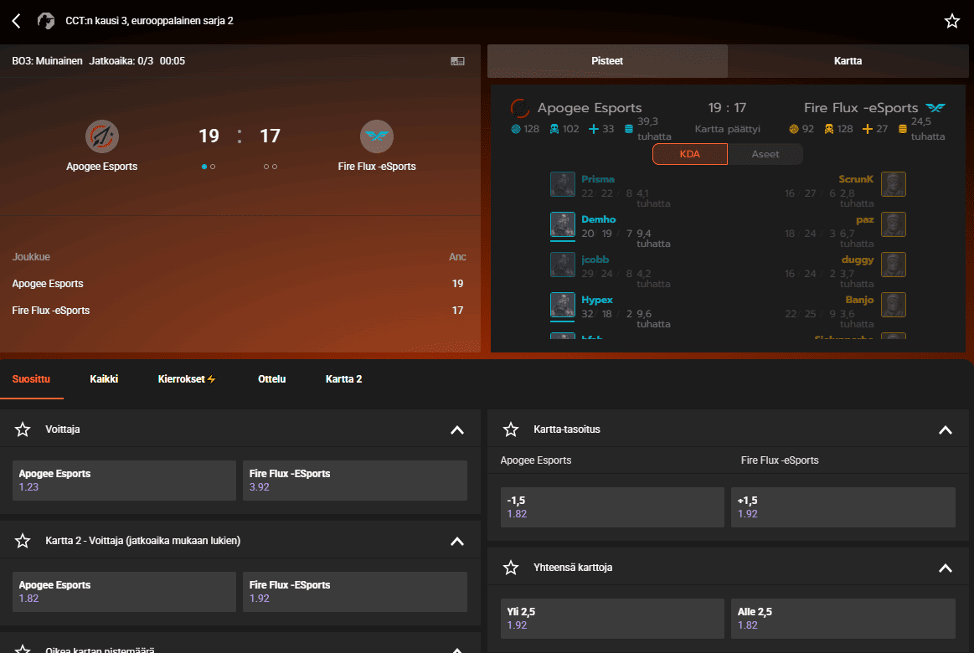The height and width of the screenshot is (653, 974).
Task: Click ScrunK's player avatar
Action: tap(894, 184)
